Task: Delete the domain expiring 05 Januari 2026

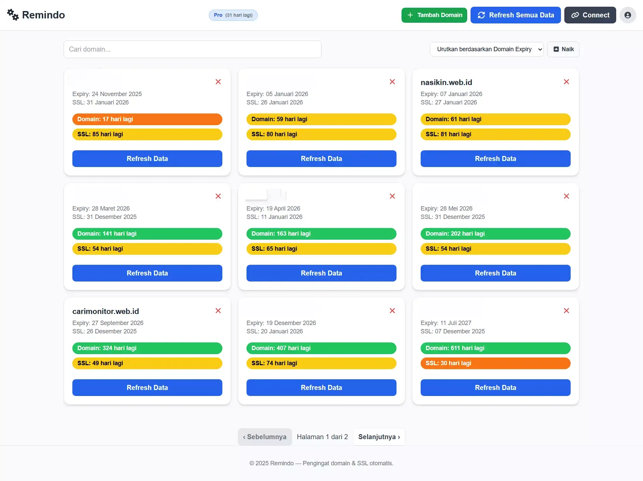Action: (392, 82)
